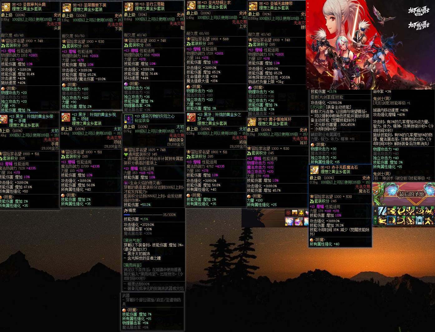Click the 圣裁审判头肩 equipment icon
Screen dimensions: 435x332
[5, 7]
